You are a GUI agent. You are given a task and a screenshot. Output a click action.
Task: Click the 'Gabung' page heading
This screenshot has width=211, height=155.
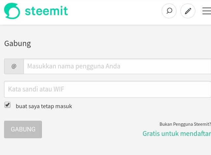click(x=17, y=44)
